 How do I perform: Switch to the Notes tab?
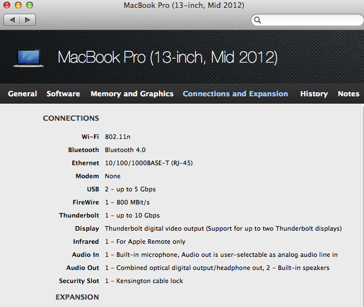pyautogui.click(x=349, y=94)
